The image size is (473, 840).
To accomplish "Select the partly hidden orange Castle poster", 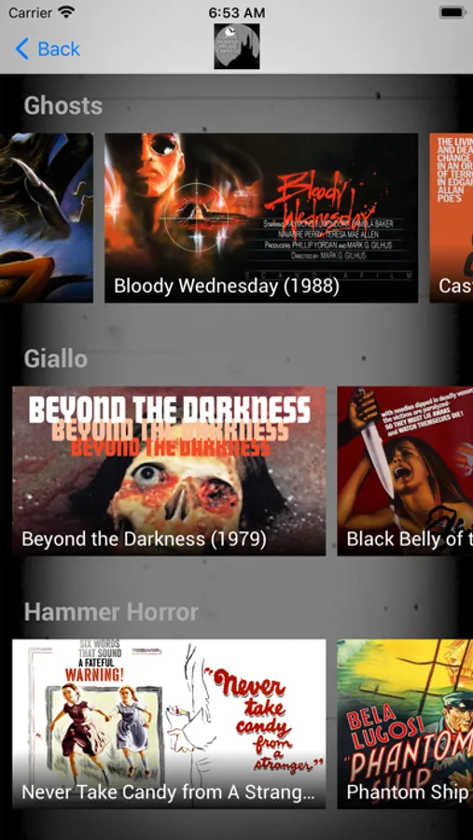I will pyautogui.click(x=451, y=218).
